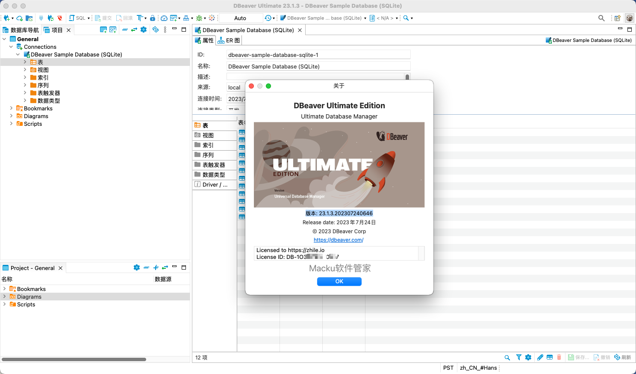The height and width of the screenshot is (374, 636).
Task: Collapse DBeaver Sample Database tree node
Action: coord(18,54)
